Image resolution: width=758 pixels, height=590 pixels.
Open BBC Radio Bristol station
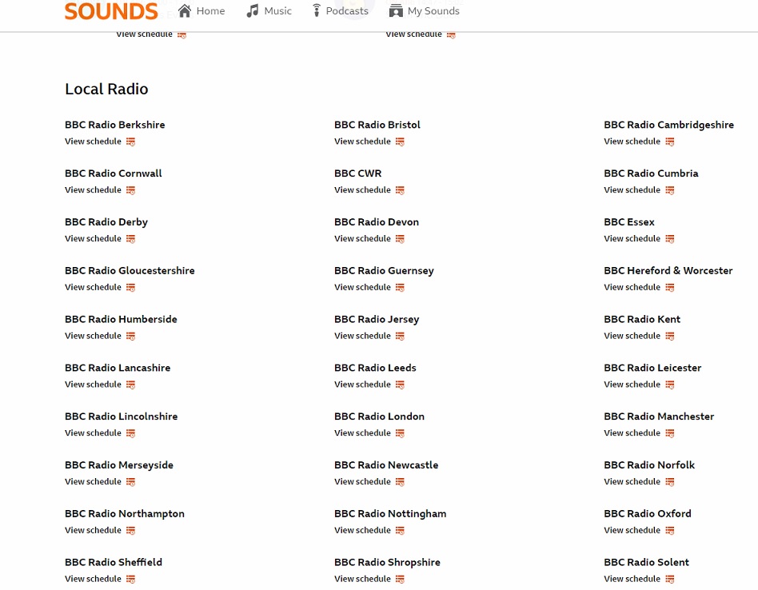pyautogui.click(x=377, y=125)
